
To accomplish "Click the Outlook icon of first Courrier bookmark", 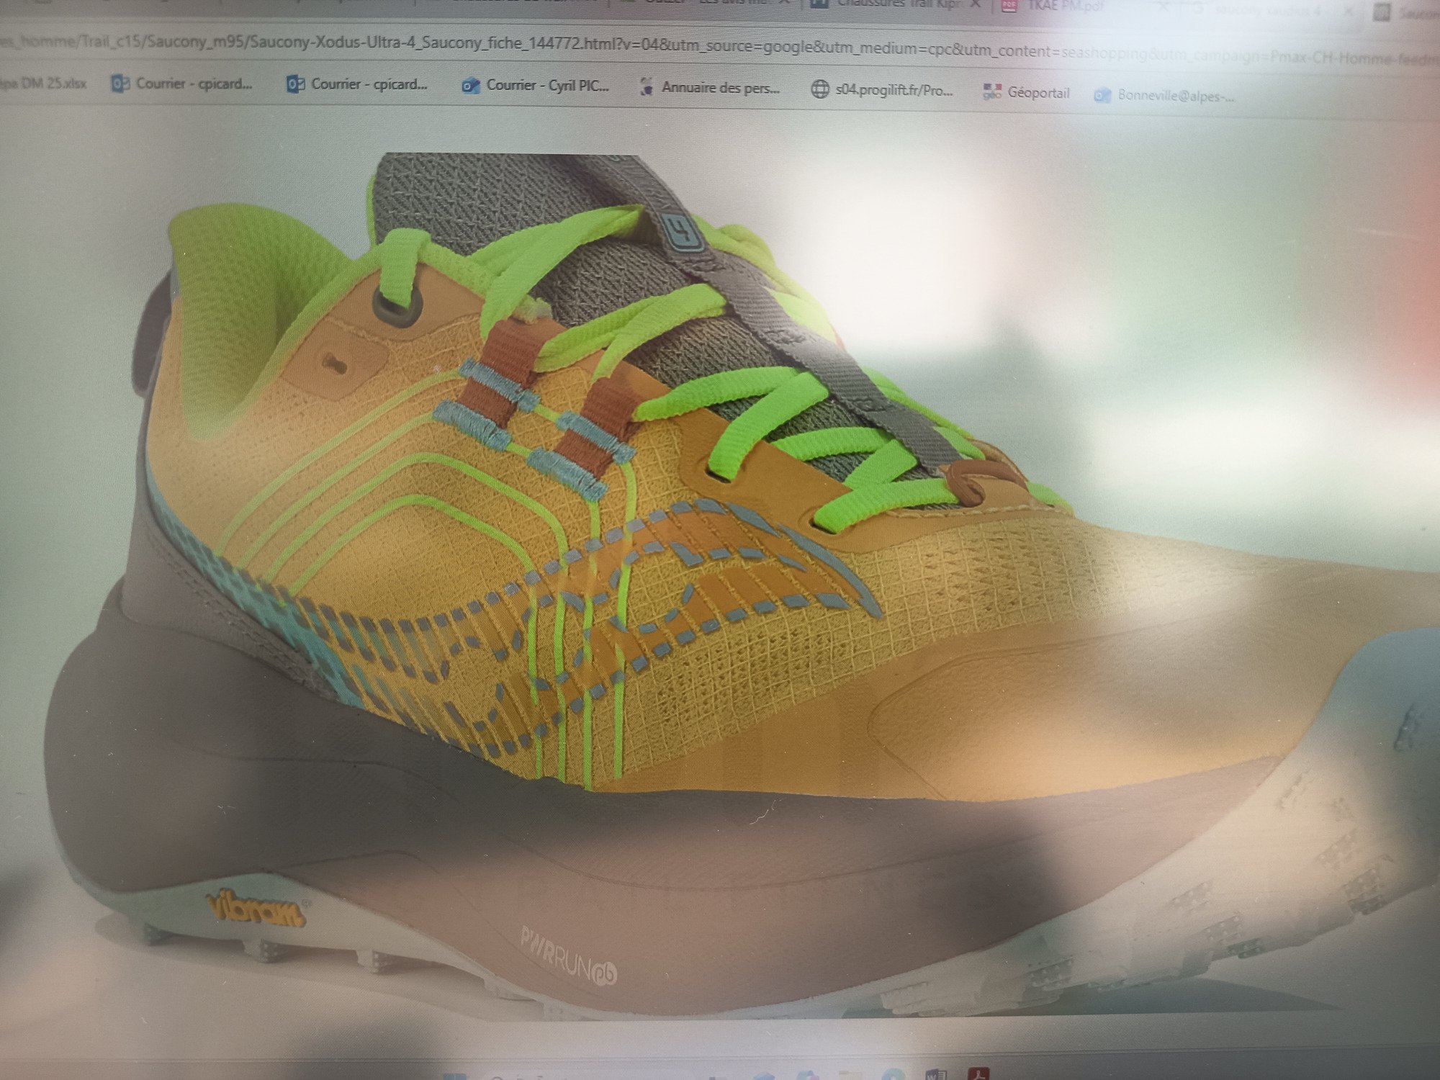I will point(120,84).
